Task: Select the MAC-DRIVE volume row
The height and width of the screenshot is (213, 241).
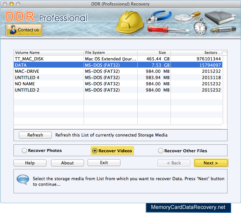Action: click(118, 71)
